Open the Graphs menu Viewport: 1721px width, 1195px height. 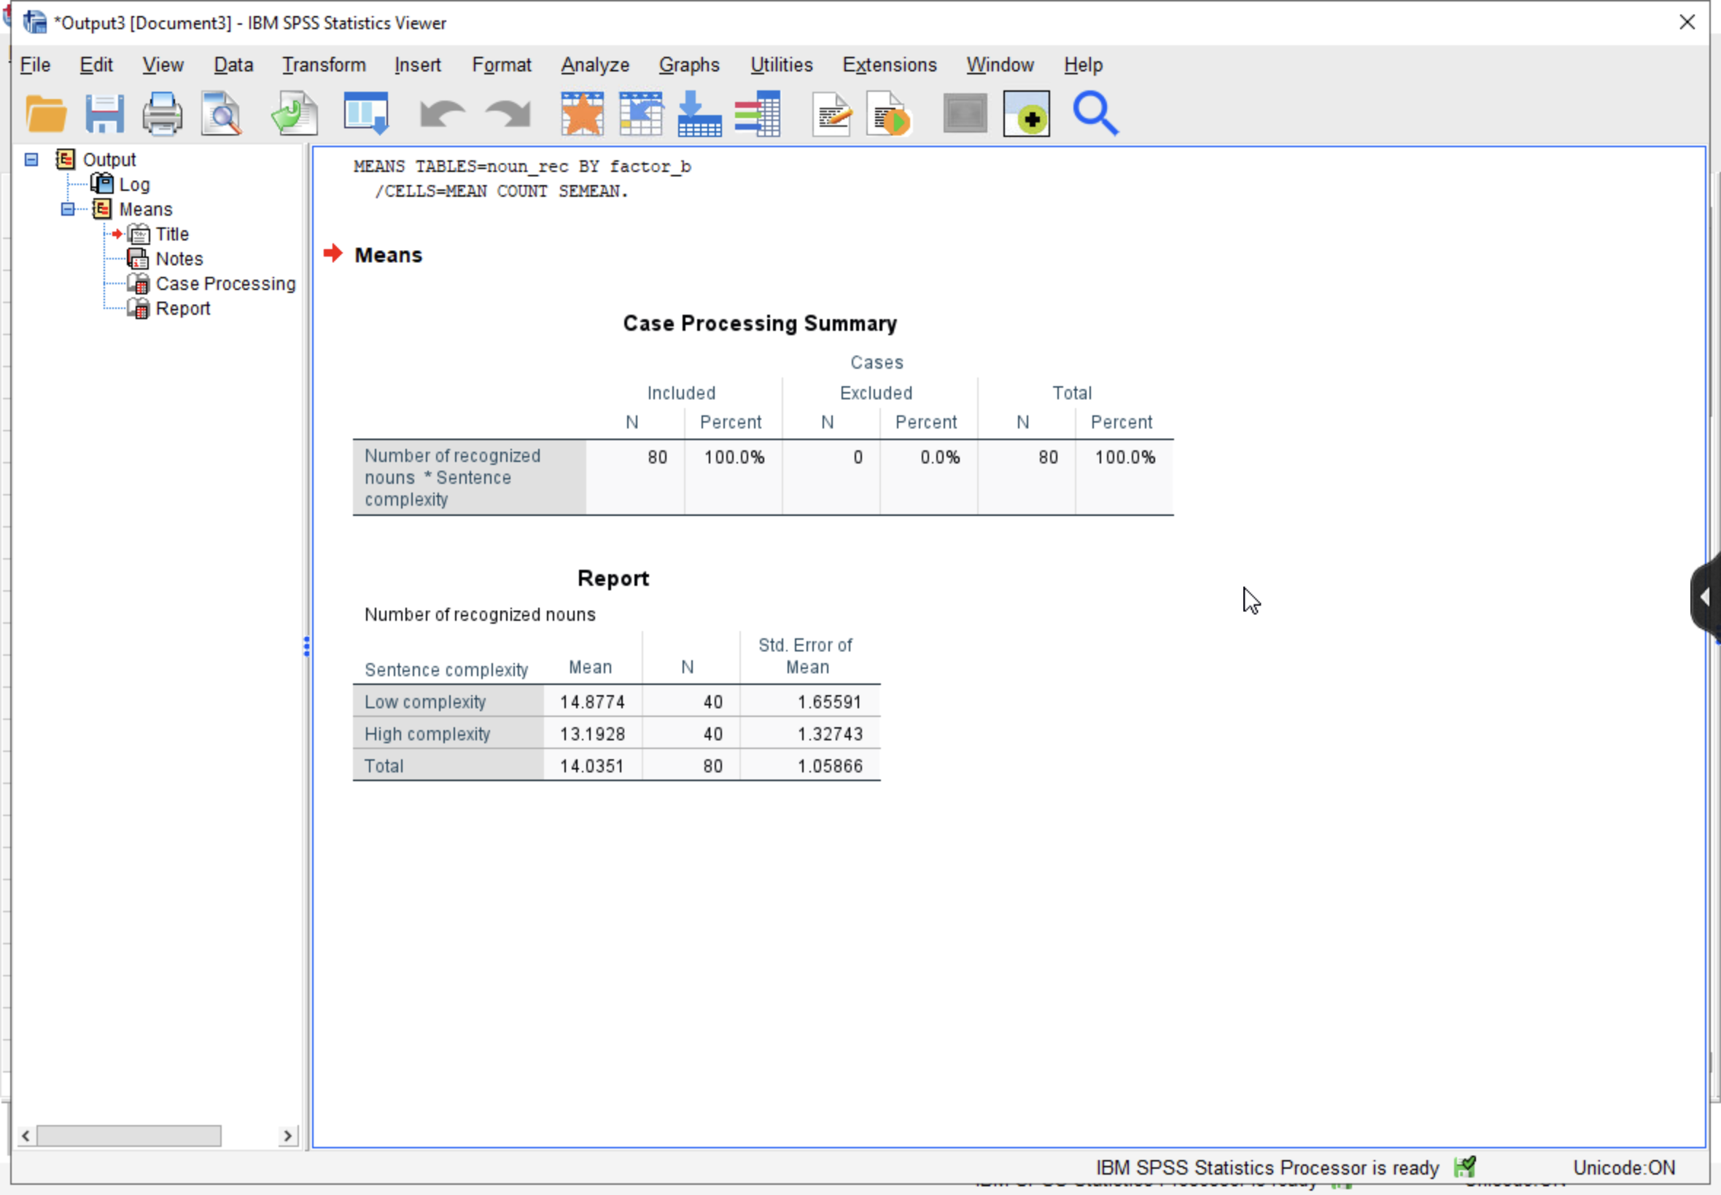(688, 64)
